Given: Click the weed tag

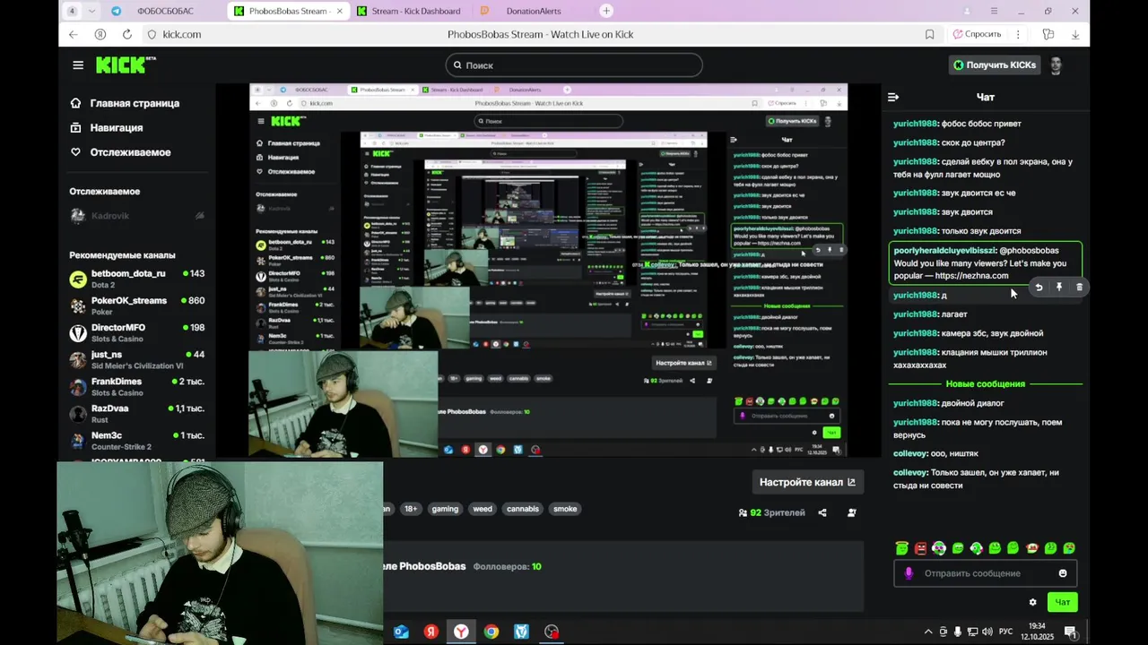Looking at the screenshot, I should coord(483,509).
